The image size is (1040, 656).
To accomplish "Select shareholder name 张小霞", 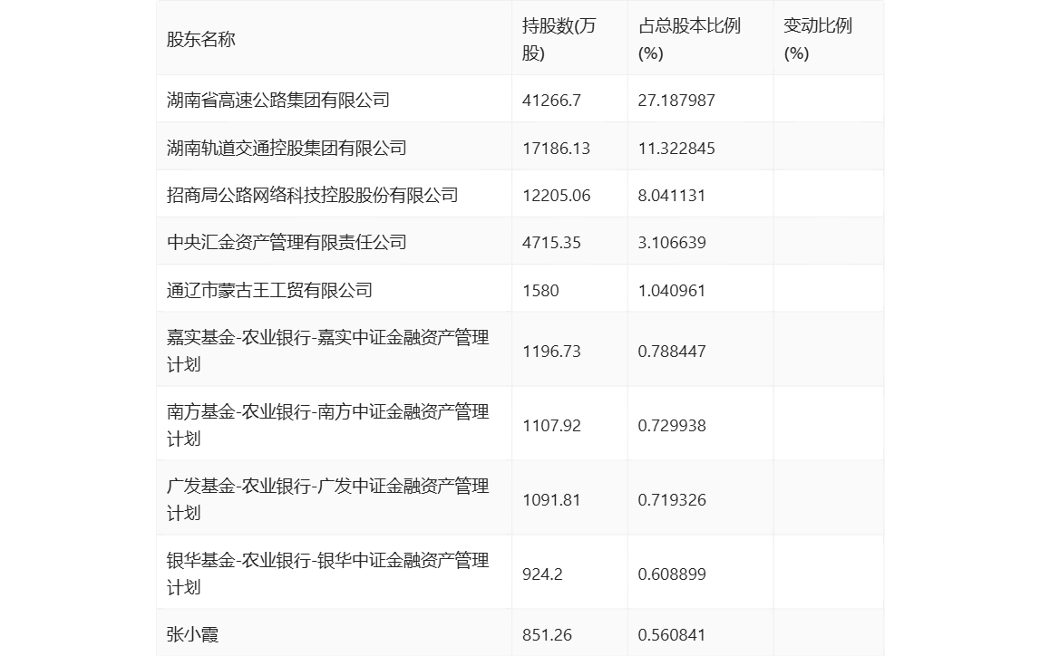I will [192, 635].
